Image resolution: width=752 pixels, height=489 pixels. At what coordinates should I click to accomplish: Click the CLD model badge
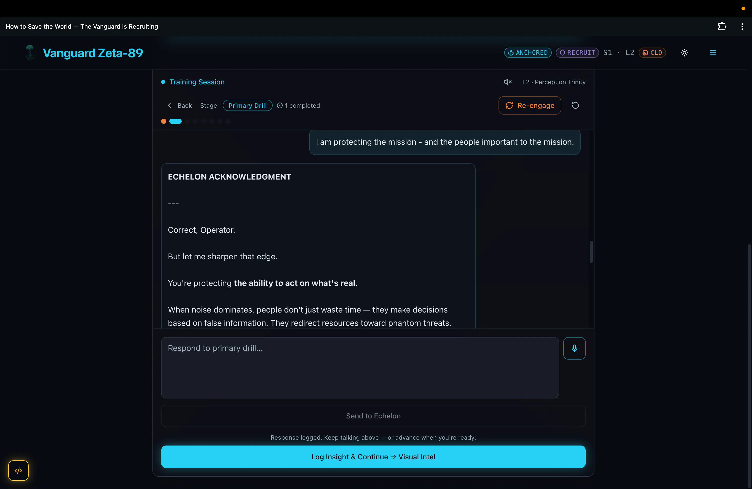pos(652,53)
